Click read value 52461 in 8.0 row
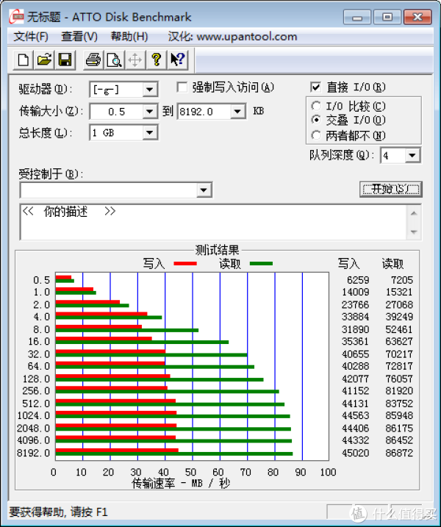 tap(399, 329)
